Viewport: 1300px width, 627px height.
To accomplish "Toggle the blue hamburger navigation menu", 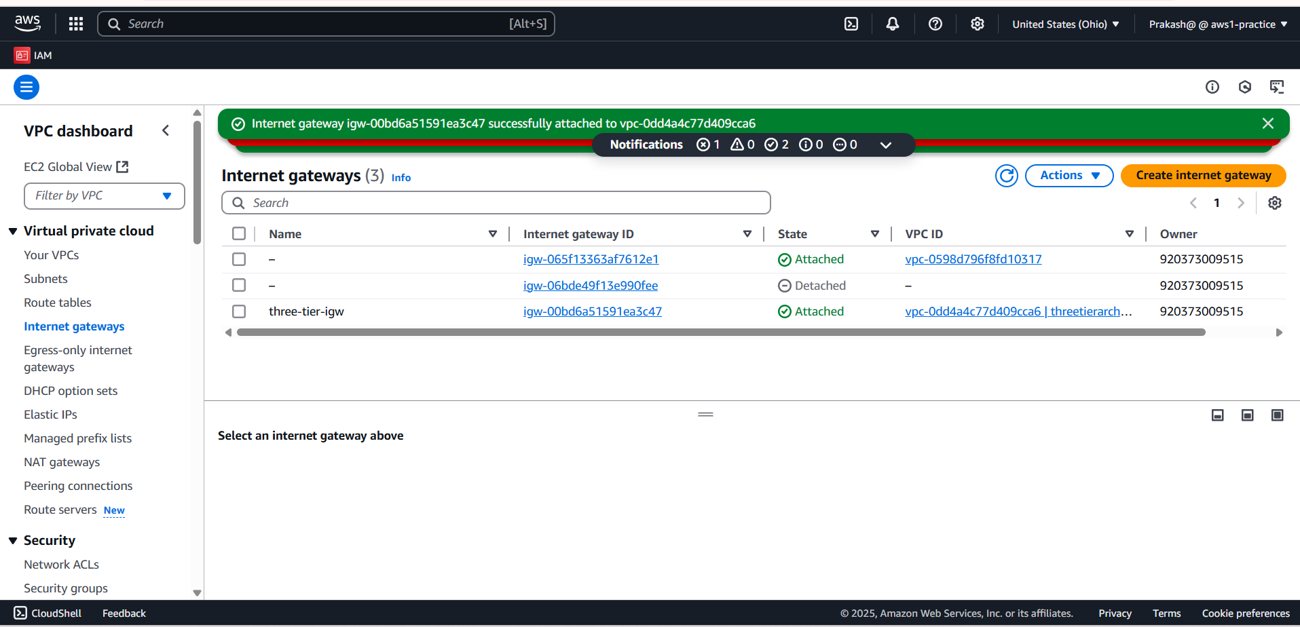I will click(26, 87).
